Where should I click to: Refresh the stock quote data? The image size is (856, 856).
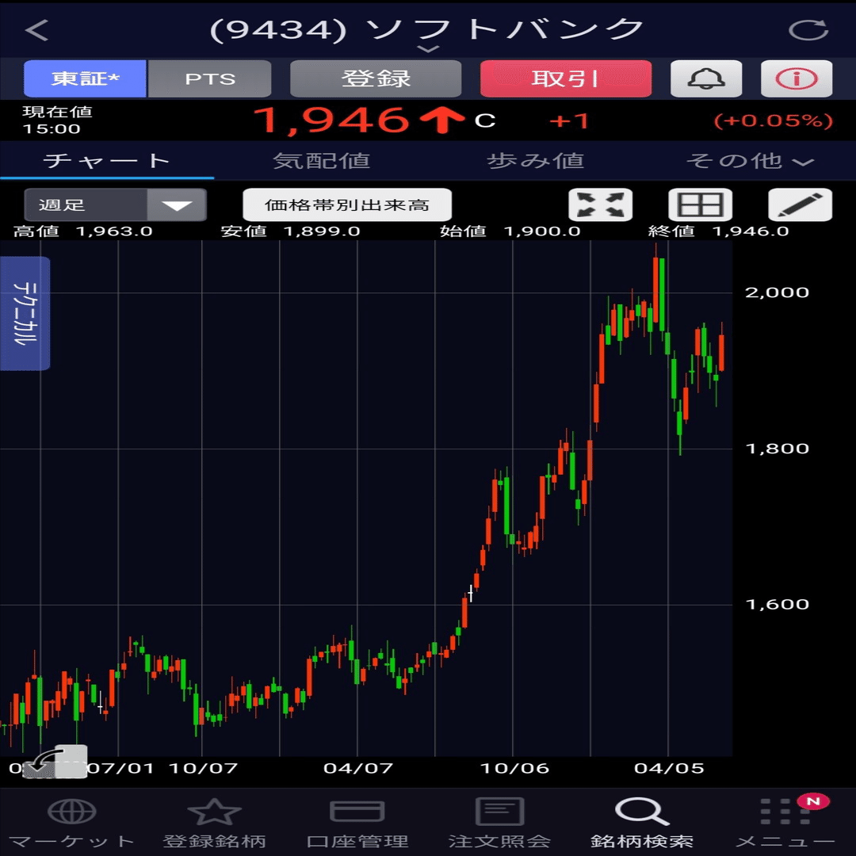click(808, 30)
